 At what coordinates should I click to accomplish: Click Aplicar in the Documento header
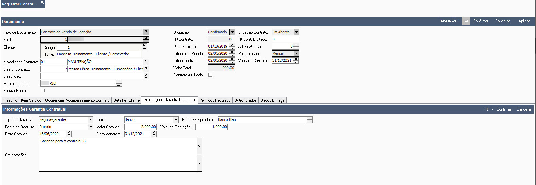click(x=524, y=21)
